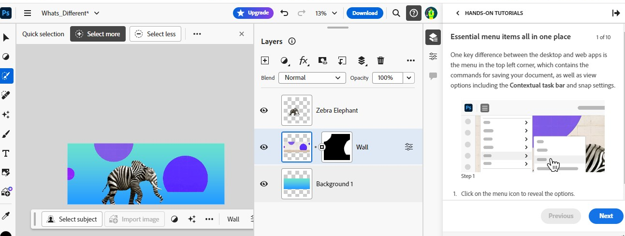625x236 pixels.
Task: Delete layer with trash icon
Action: 381,60
